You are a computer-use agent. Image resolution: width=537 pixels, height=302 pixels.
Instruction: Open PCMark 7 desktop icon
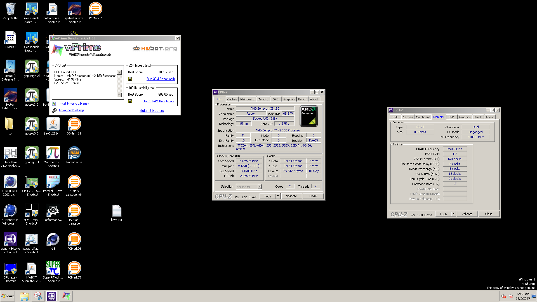coord(95,11)
